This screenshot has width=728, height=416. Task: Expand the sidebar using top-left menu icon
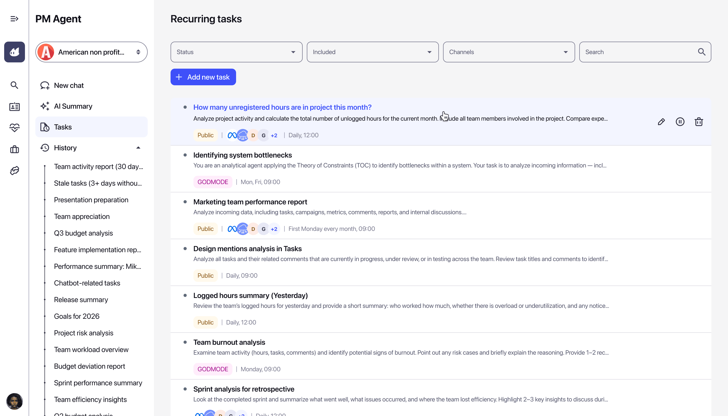pos(14,19)
